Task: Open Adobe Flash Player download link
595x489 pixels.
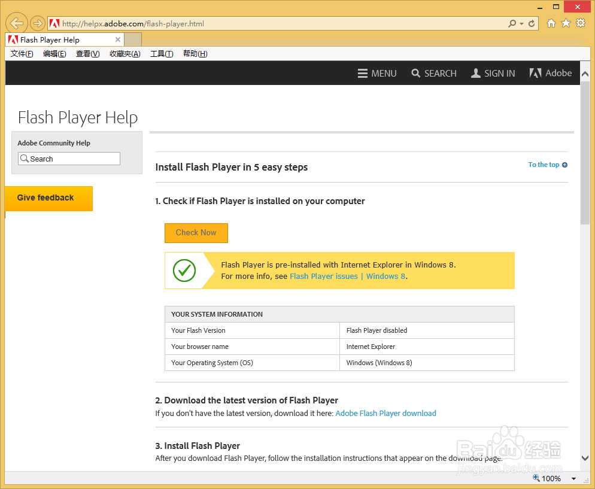Action: (385, 413)
